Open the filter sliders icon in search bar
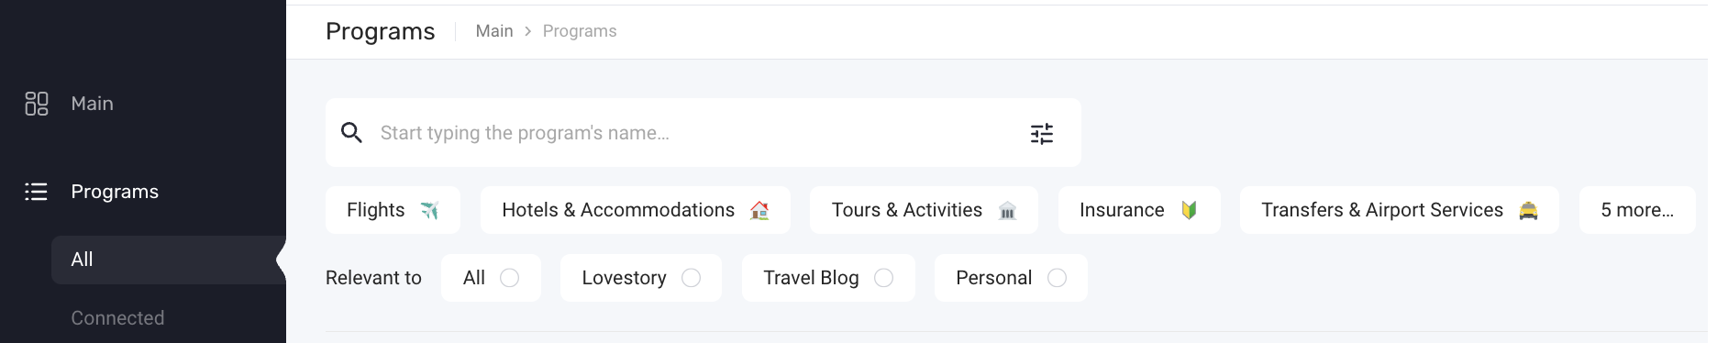 [1042, 134]
